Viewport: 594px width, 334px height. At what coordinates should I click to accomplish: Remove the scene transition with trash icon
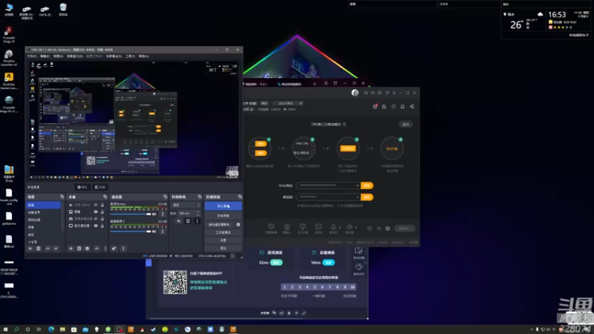188,220
